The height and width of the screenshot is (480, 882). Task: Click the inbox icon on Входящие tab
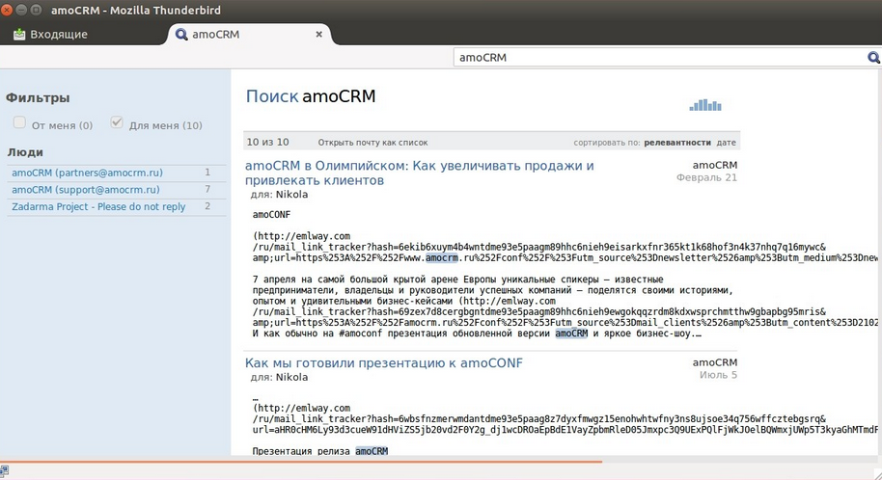tap(19, 35)
